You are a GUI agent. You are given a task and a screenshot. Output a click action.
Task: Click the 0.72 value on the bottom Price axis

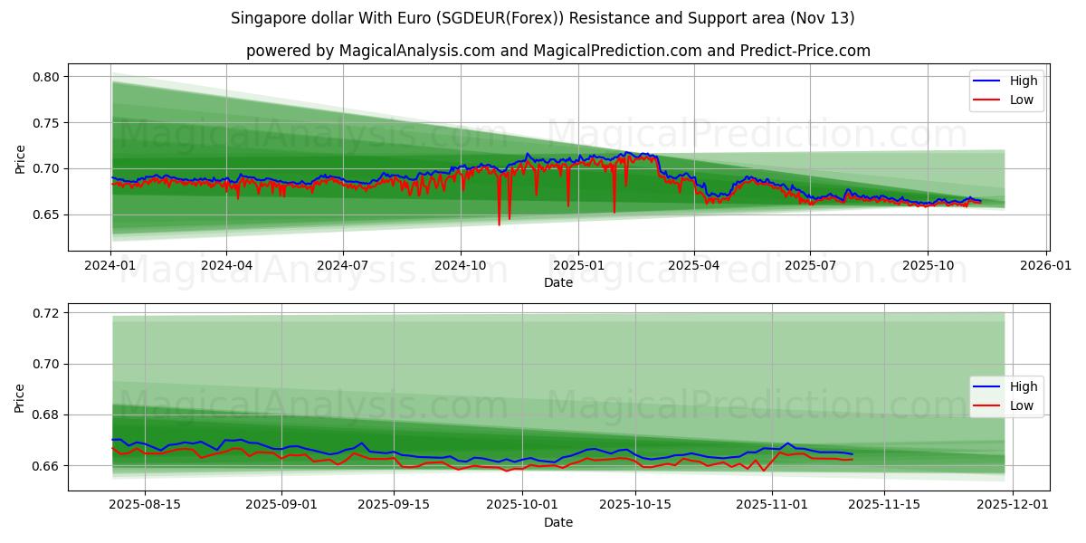(47, 315)
